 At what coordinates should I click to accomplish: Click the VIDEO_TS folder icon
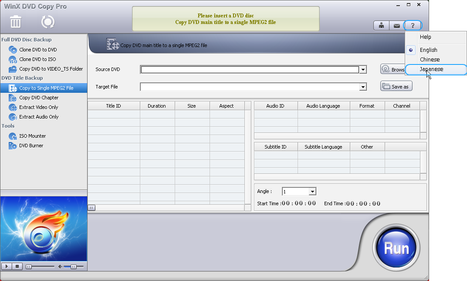[x=13, y=69]
